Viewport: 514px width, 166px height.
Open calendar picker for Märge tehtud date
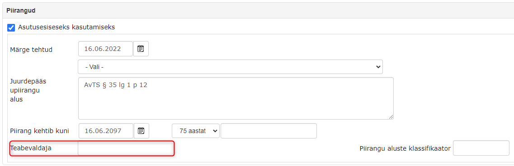[141, 49]
